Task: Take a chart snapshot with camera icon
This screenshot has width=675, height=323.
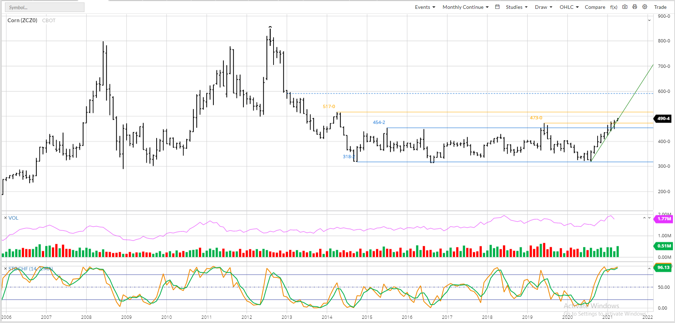Action: click(625, 7)
